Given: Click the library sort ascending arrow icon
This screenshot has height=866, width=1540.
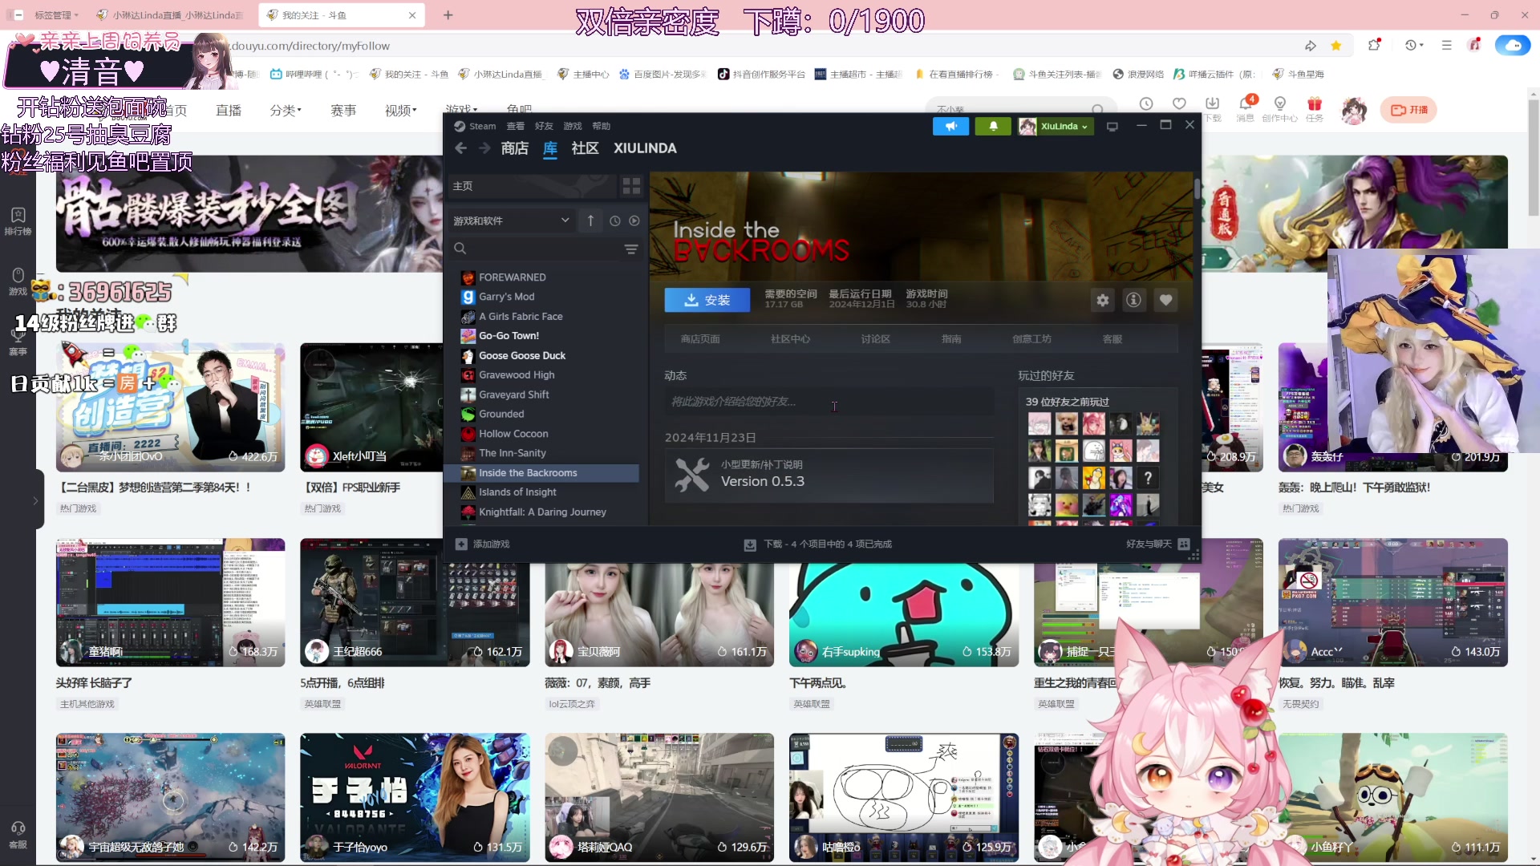Looking at the screenshot, I should click(x=590, y=221).
